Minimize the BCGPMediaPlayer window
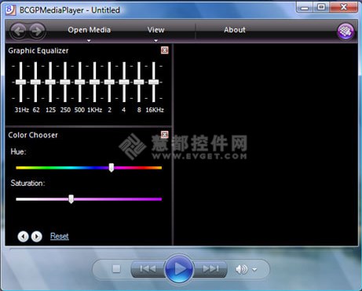The image size is (362, 291). coord(305,8)
